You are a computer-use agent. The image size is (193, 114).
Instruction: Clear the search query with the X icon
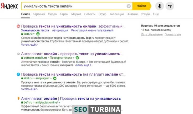(129, 6)
